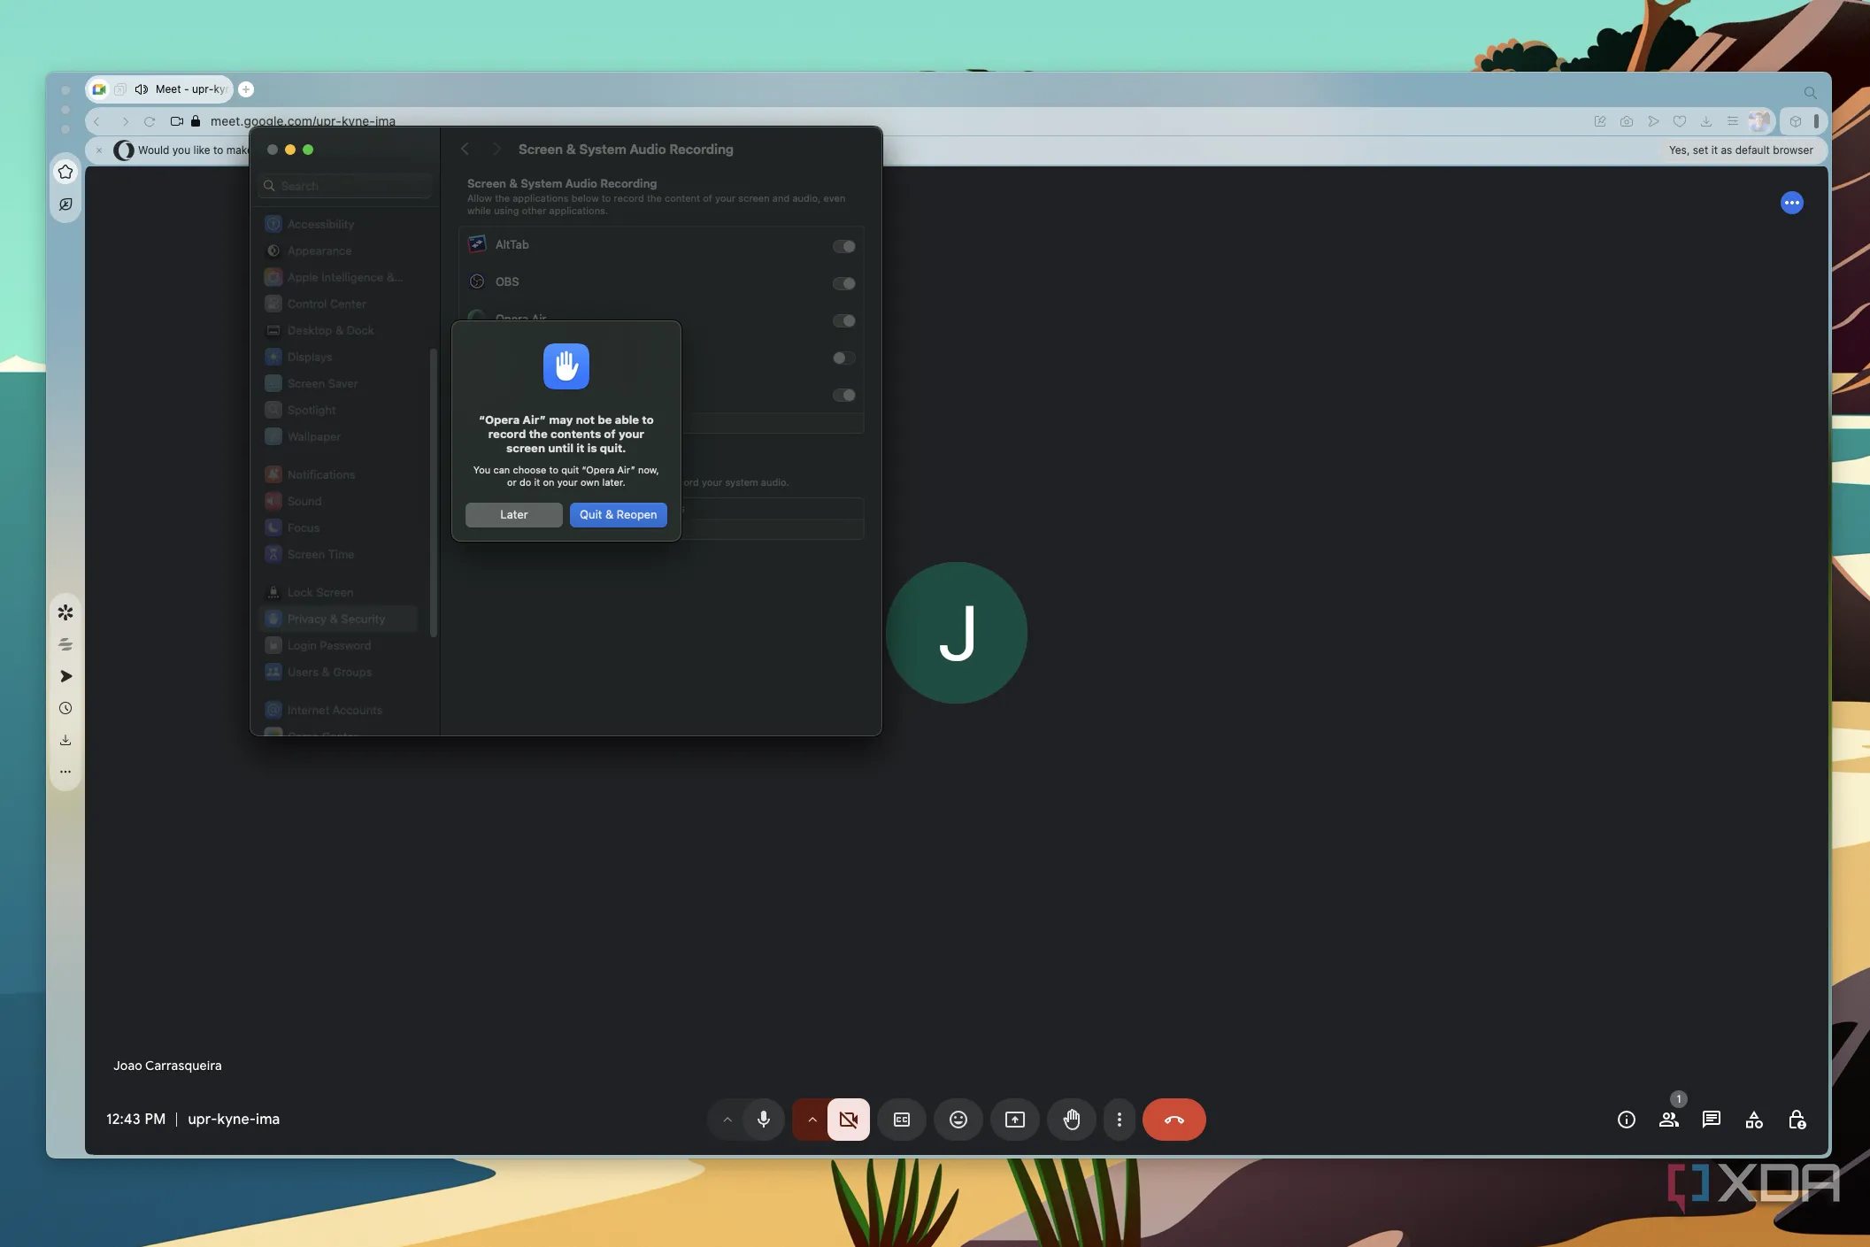This screenshot has height=1247, width=1870.
Task: Toggle AltTab screen recording switch
Action: 843,246
